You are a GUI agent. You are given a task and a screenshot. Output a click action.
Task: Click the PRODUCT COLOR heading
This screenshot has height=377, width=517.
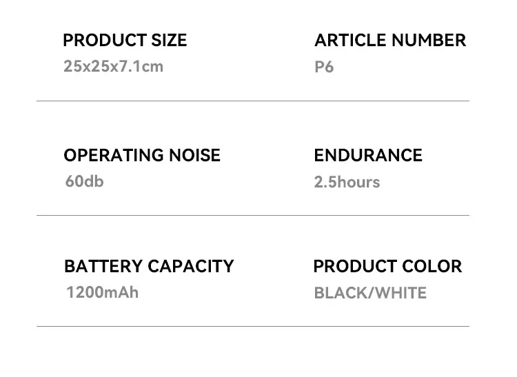(387, 267)
